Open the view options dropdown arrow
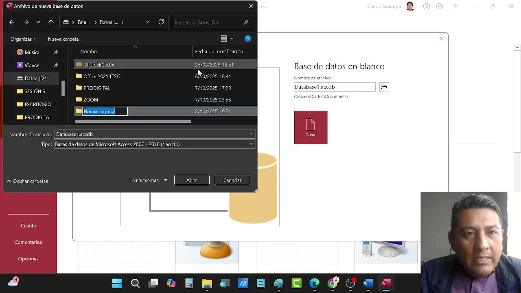The image size is (521, 293). pos(232,39)
